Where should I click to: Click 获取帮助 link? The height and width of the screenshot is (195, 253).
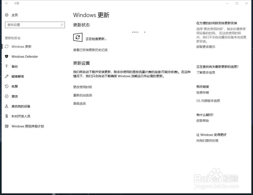click(203, 121)
